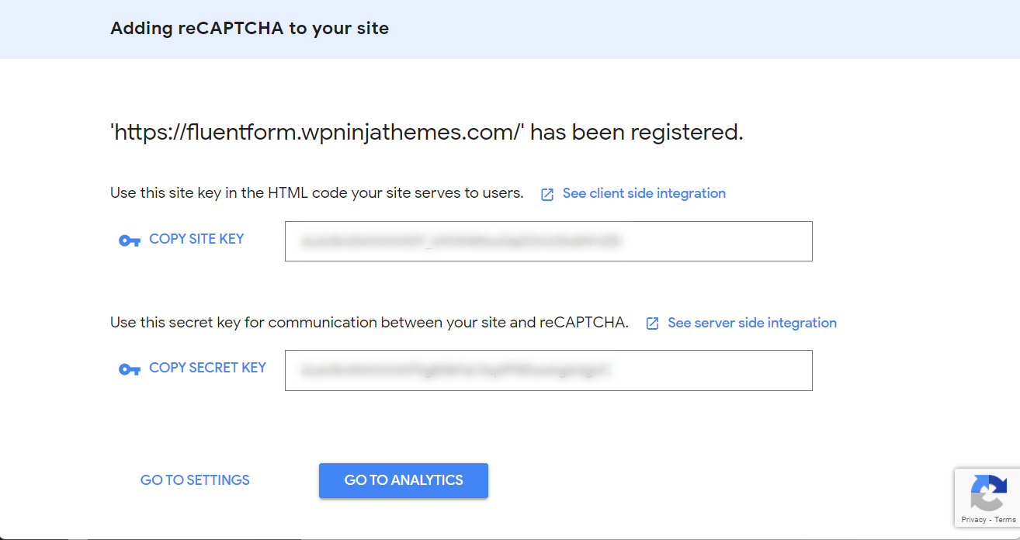Click the key icon beside COPY SECRET KEY

pyautogui.click(x=129, y=370)
